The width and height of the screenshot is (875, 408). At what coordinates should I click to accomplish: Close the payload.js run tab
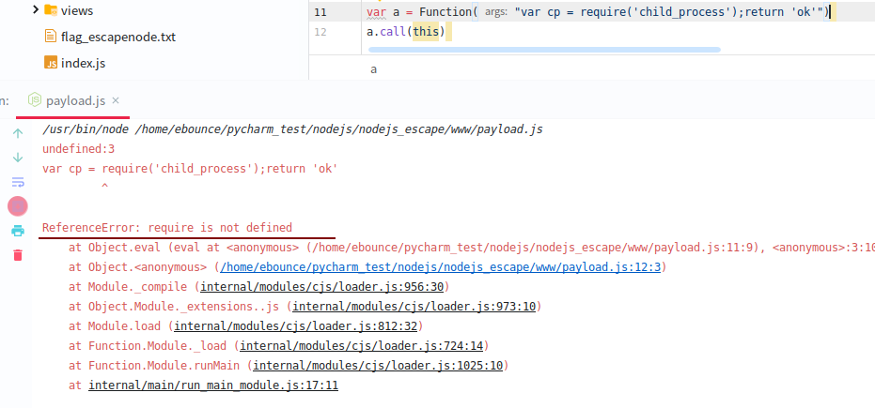tap(115, 100)
